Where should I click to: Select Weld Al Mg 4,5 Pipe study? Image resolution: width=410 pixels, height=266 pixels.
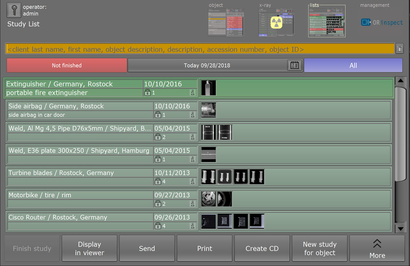[199, 132]
